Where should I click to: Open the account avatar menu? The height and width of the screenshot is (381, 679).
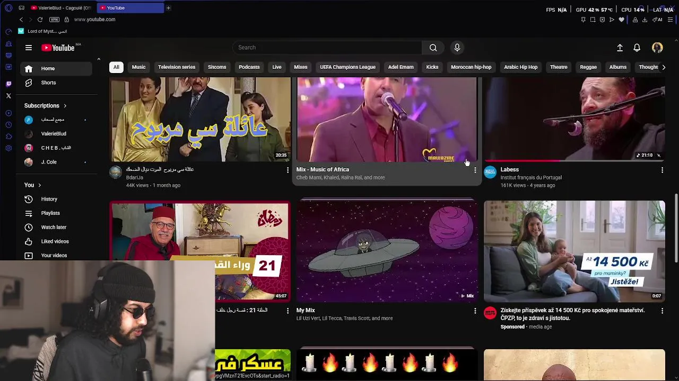[657, 48]
